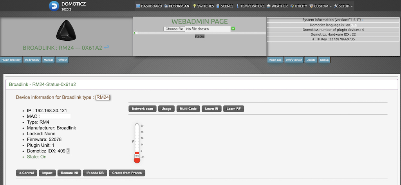The image size is (401, 185).
Task: Click 'Domoticz language is : en' row
Action: click(x=334, y=25)
